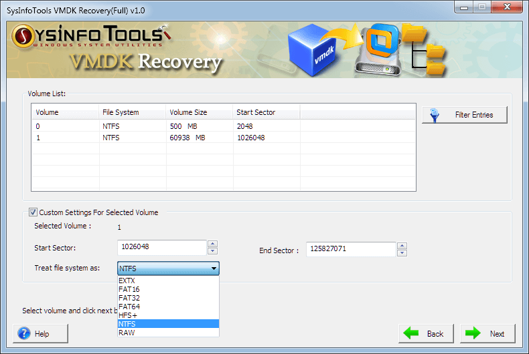Click the blue question mark Help icon
Screen dimensions: 529x354
click(24, 333)
